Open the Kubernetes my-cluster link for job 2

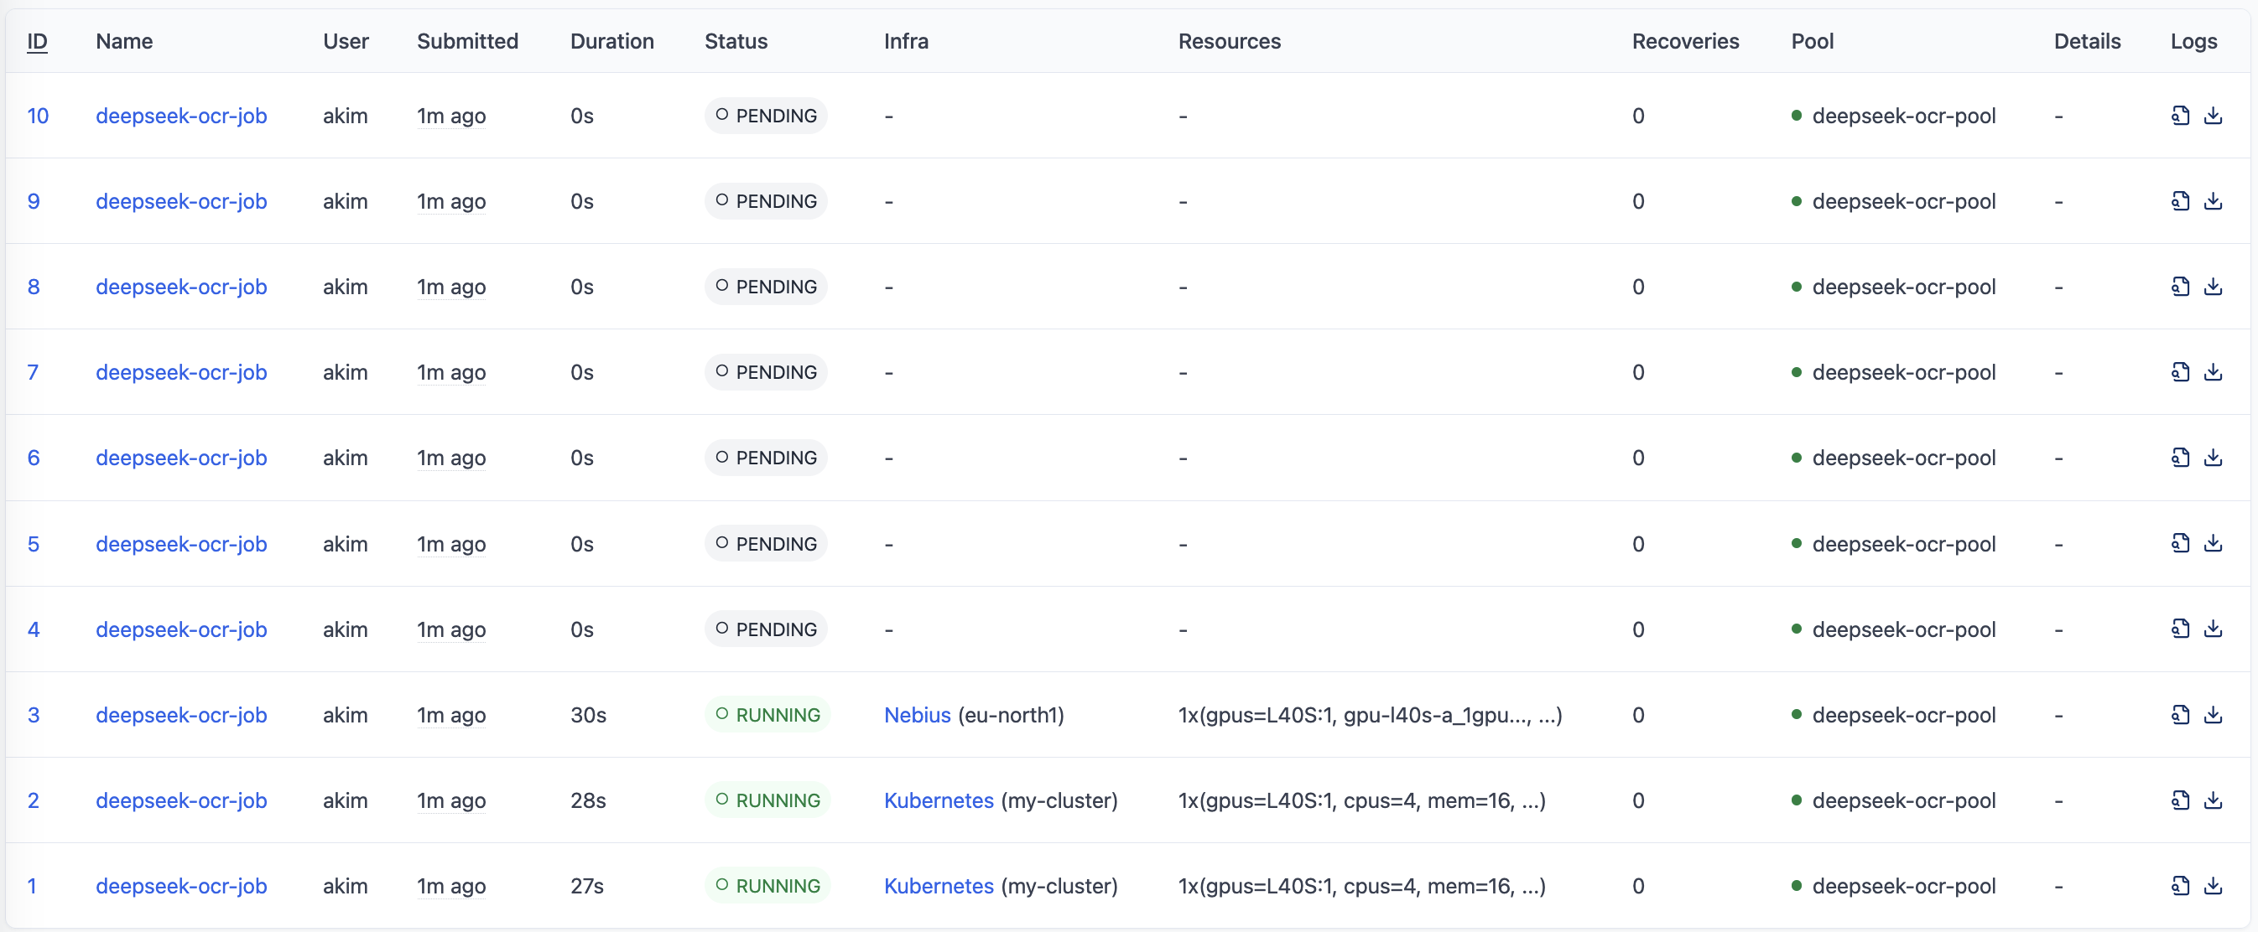(937, 800)
